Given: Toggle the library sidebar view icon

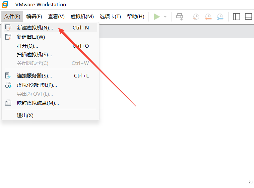Looking at the screenshot, I should (236, 17).
